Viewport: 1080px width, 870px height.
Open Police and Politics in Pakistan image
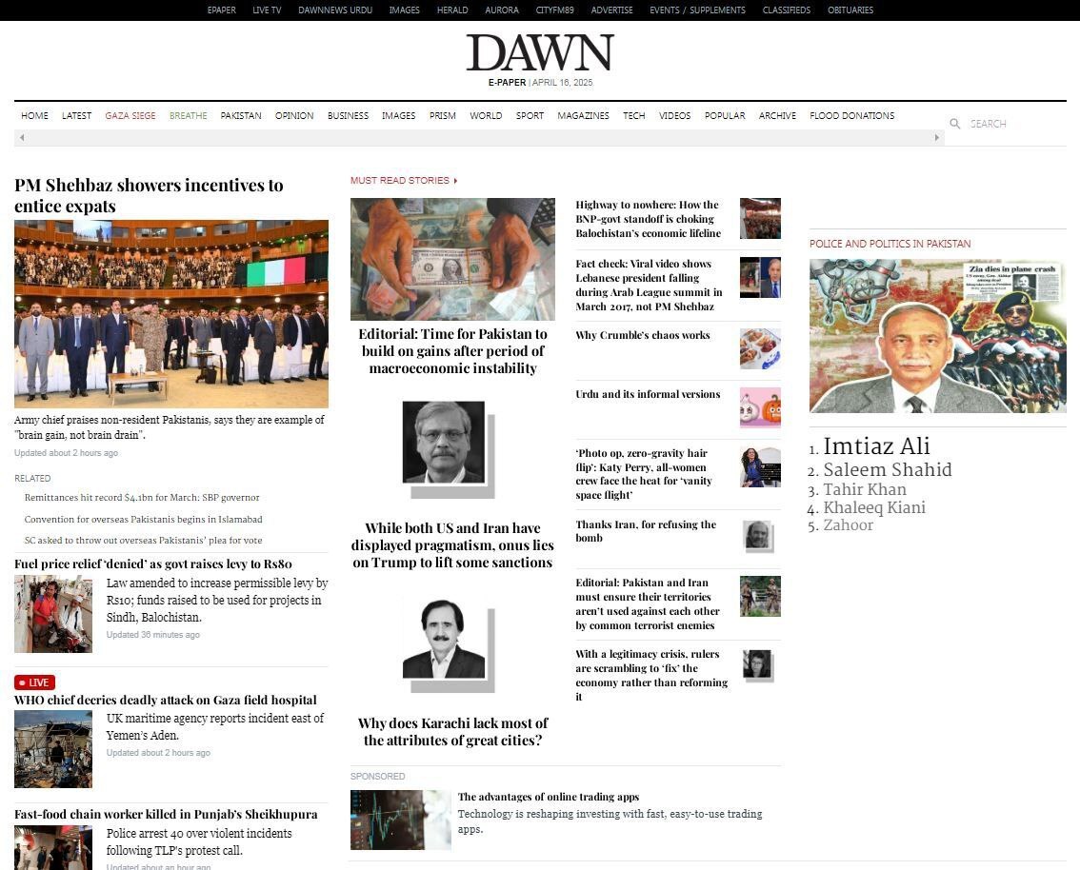pos(937,336)
